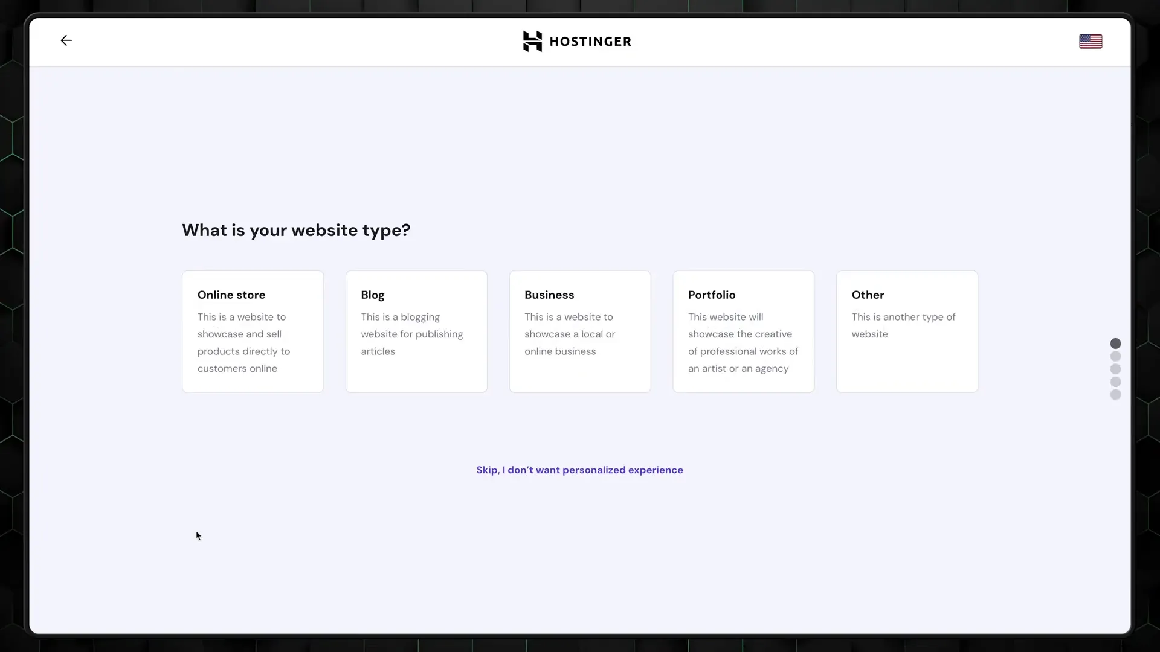Click the back arrow to previous step
Viewport: 1160px width, 652px height.
point(65,40)
